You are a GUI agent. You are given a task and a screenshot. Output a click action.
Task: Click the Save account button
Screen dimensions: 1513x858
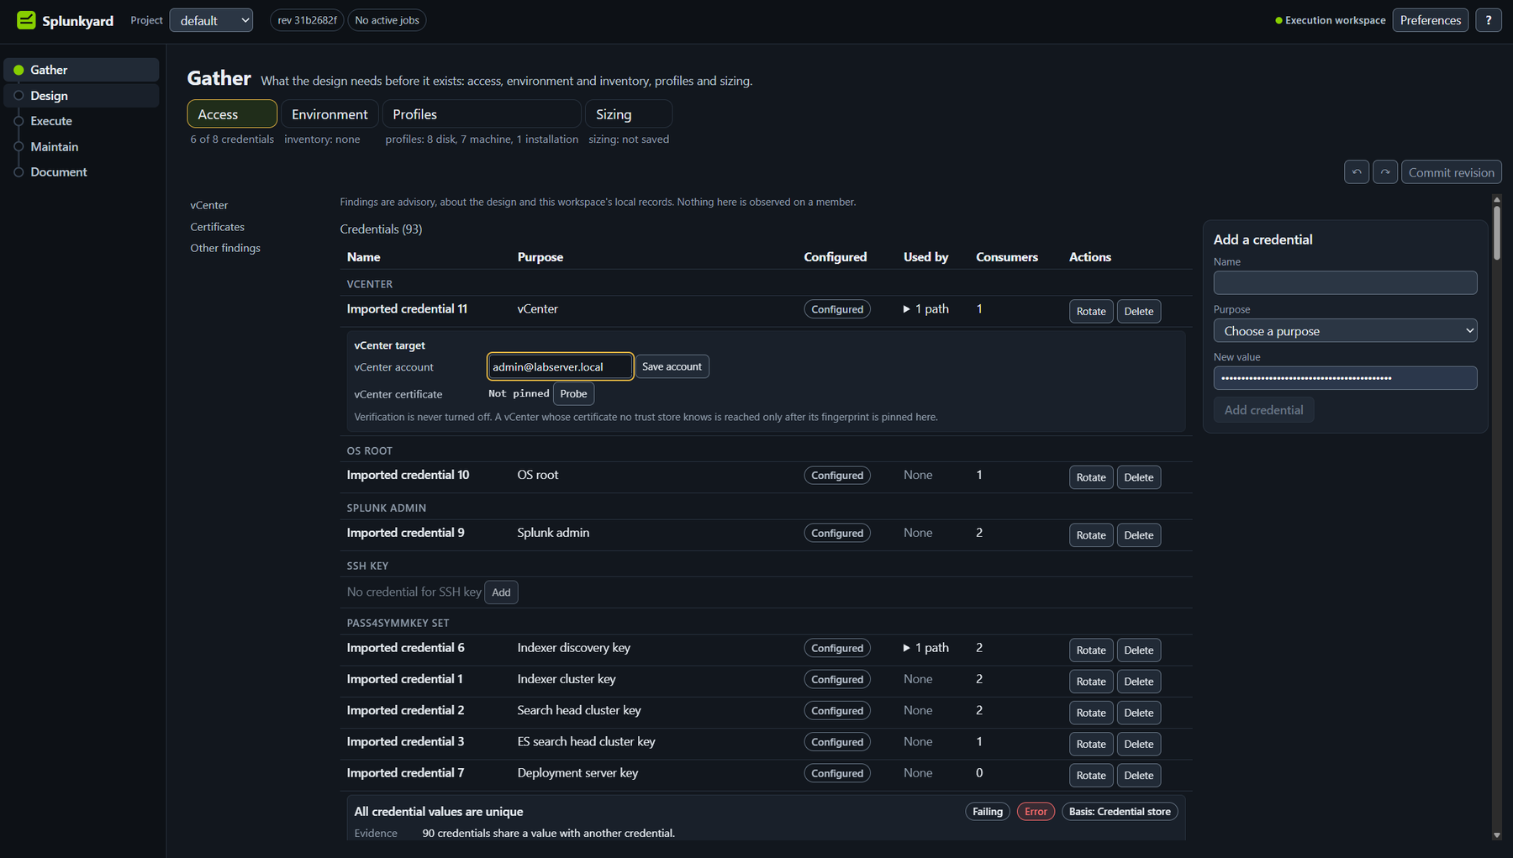(x=672, y=366)
